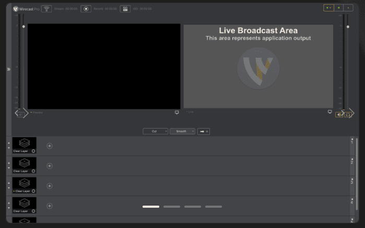
Task: Move layer 2 up with the up arrow
Action: tap(9, 163)
